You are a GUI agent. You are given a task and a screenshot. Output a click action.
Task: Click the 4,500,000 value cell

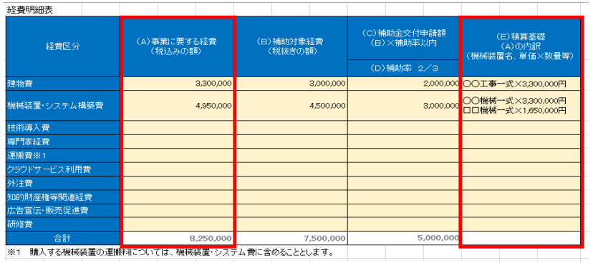(290, 106)
